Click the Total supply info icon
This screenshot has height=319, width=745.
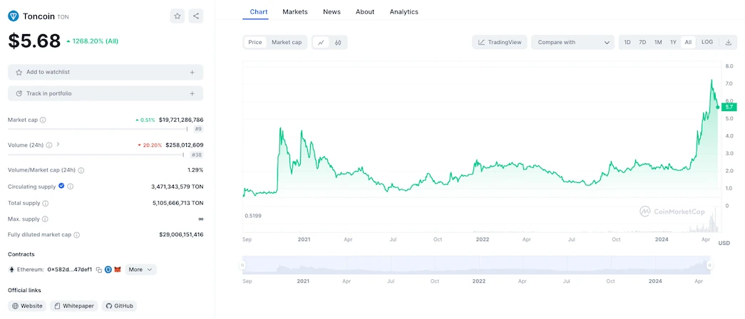pyautogui.click(x=46, y=203)
